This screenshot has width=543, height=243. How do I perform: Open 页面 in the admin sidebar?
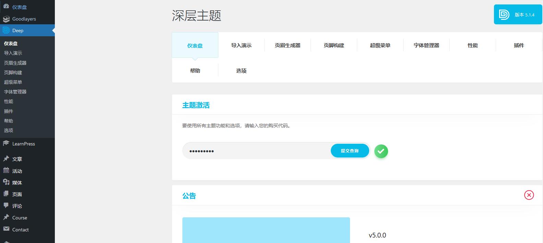pos(17,194)
